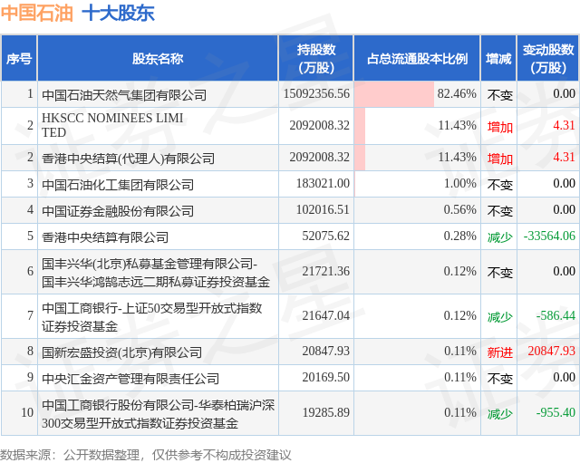Click shareholder 国新宏盛投资(北京)有限公司
Image resolution: width=580 pixels, height=463 pixels.
(x=122, y=352)
